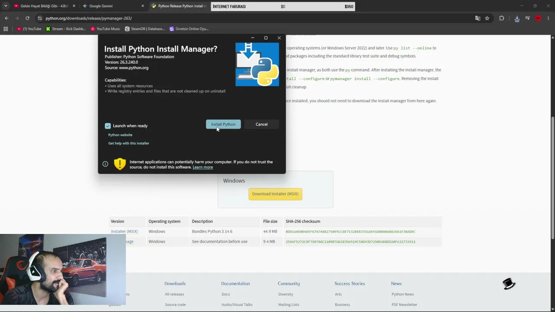Follow the Learn more warning link
The image size is (555, 312).
pyautogui.click(x=202, y=167)
